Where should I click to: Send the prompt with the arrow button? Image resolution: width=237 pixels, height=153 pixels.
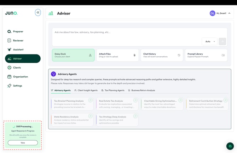click(222, 42)
